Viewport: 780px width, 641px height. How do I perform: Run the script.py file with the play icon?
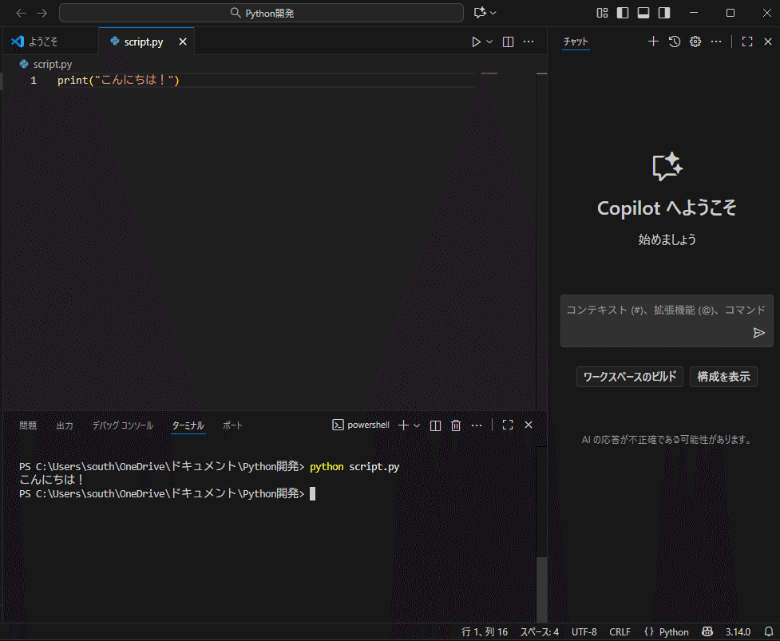click(x=477, y=41)
